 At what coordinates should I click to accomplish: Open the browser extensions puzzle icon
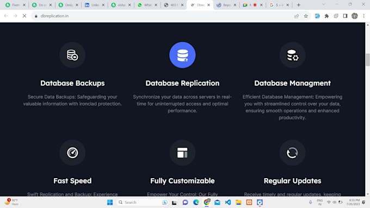326,16
